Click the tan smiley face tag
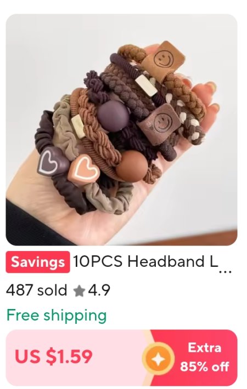Image resolution: width=247 pixels, height=389 pixels. tap(164, 61)
